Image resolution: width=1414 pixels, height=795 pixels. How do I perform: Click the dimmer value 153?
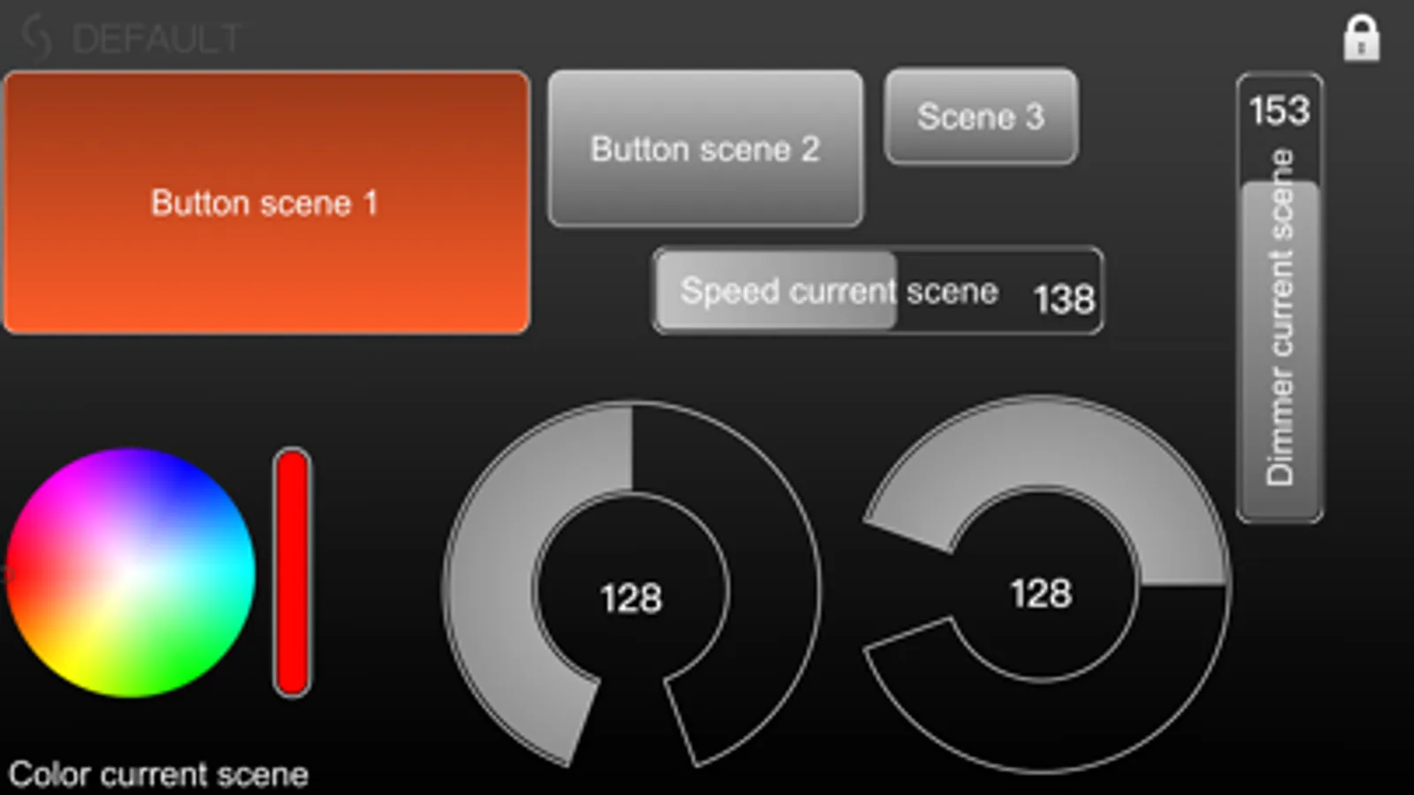coord(1279,111)
